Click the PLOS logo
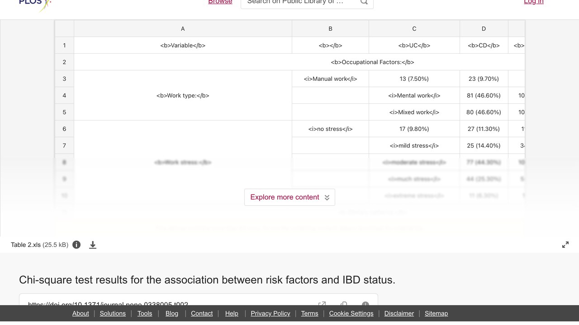Image resolution: width=579 pixels, height=325 pixels. pos(35,5)
